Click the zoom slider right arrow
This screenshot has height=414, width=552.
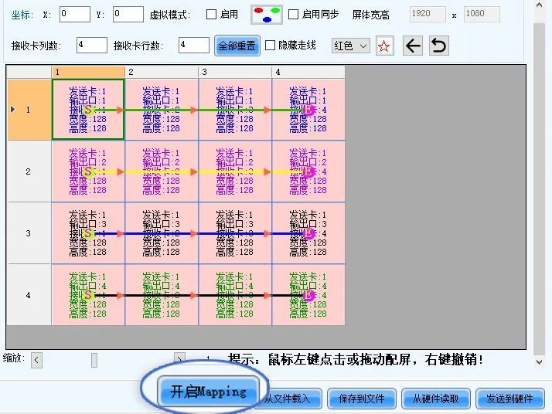(x=179, y=359)
